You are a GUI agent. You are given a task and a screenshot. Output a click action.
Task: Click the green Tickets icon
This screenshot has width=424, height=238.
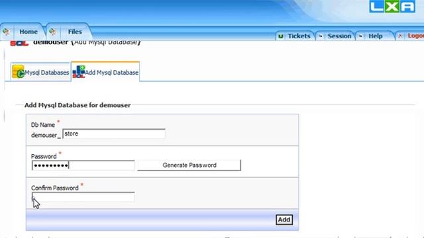(281, 36)
